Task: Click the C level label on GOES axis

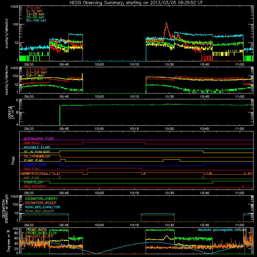Action: [17, 100]
